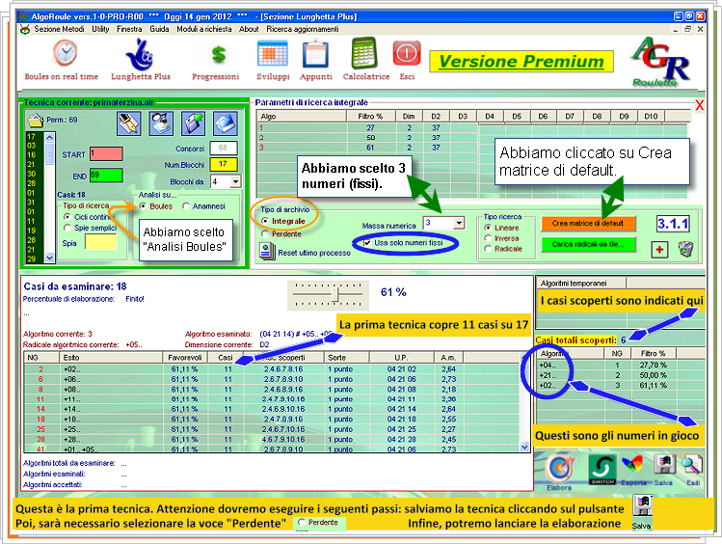Screen dimensions: 722x544
Task: Click the red X closing Parametri di ricerca
Action: coord(699,106)
